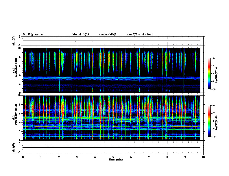This screenshot has height=176, width=229.
Task: Select the "-7" label on ch.2 colorbar
Action: tap(213, 113)
